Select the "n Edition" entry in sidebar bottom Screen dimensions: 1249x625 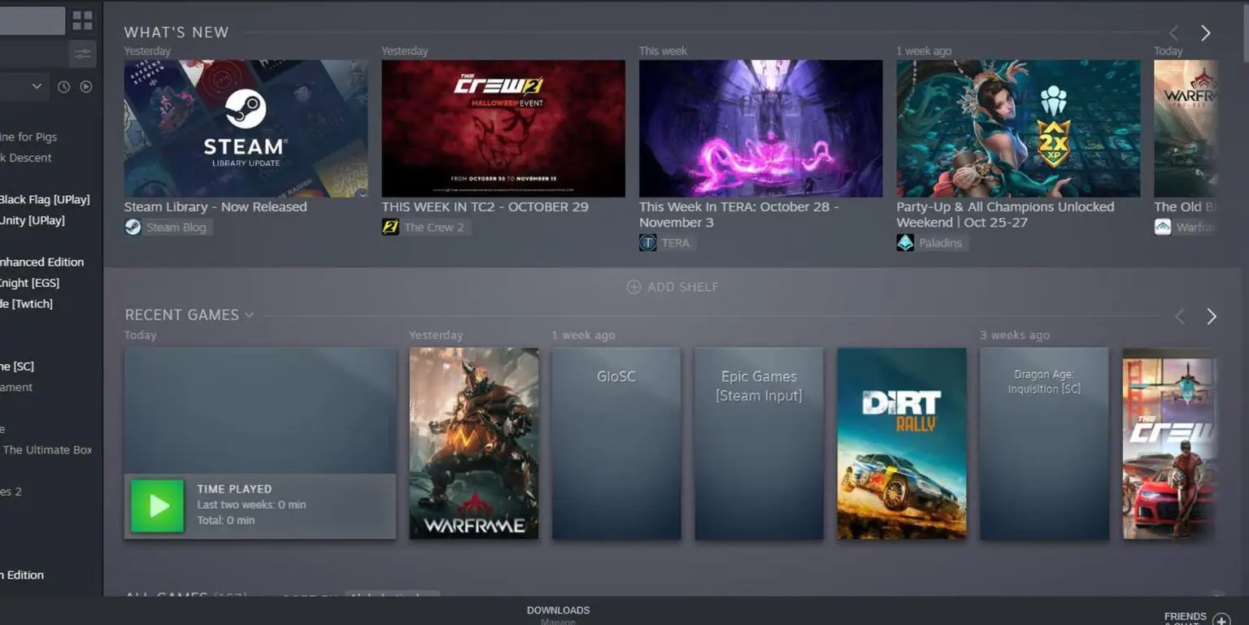(x=22, y=575)
